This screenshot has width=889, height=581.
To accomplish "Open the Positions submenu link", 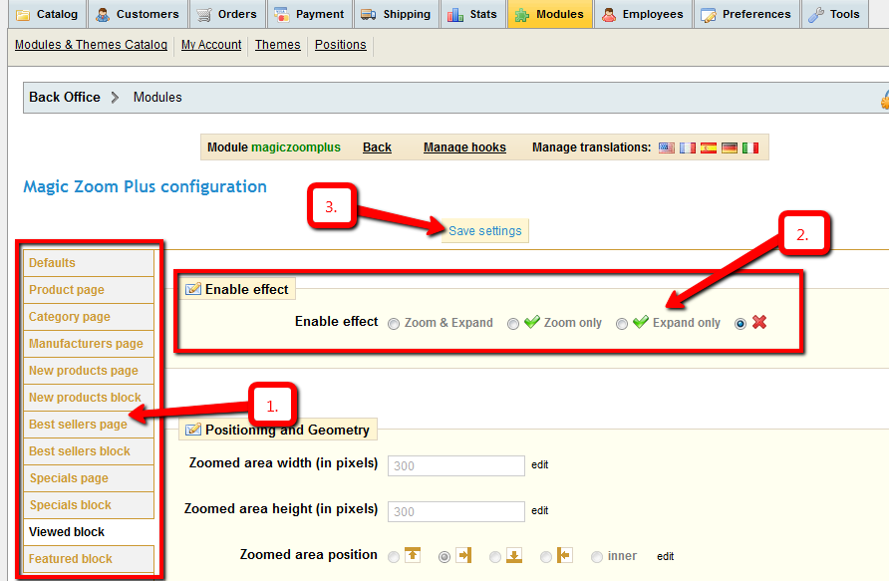I will pyautogui.click(x=340, y=45).
